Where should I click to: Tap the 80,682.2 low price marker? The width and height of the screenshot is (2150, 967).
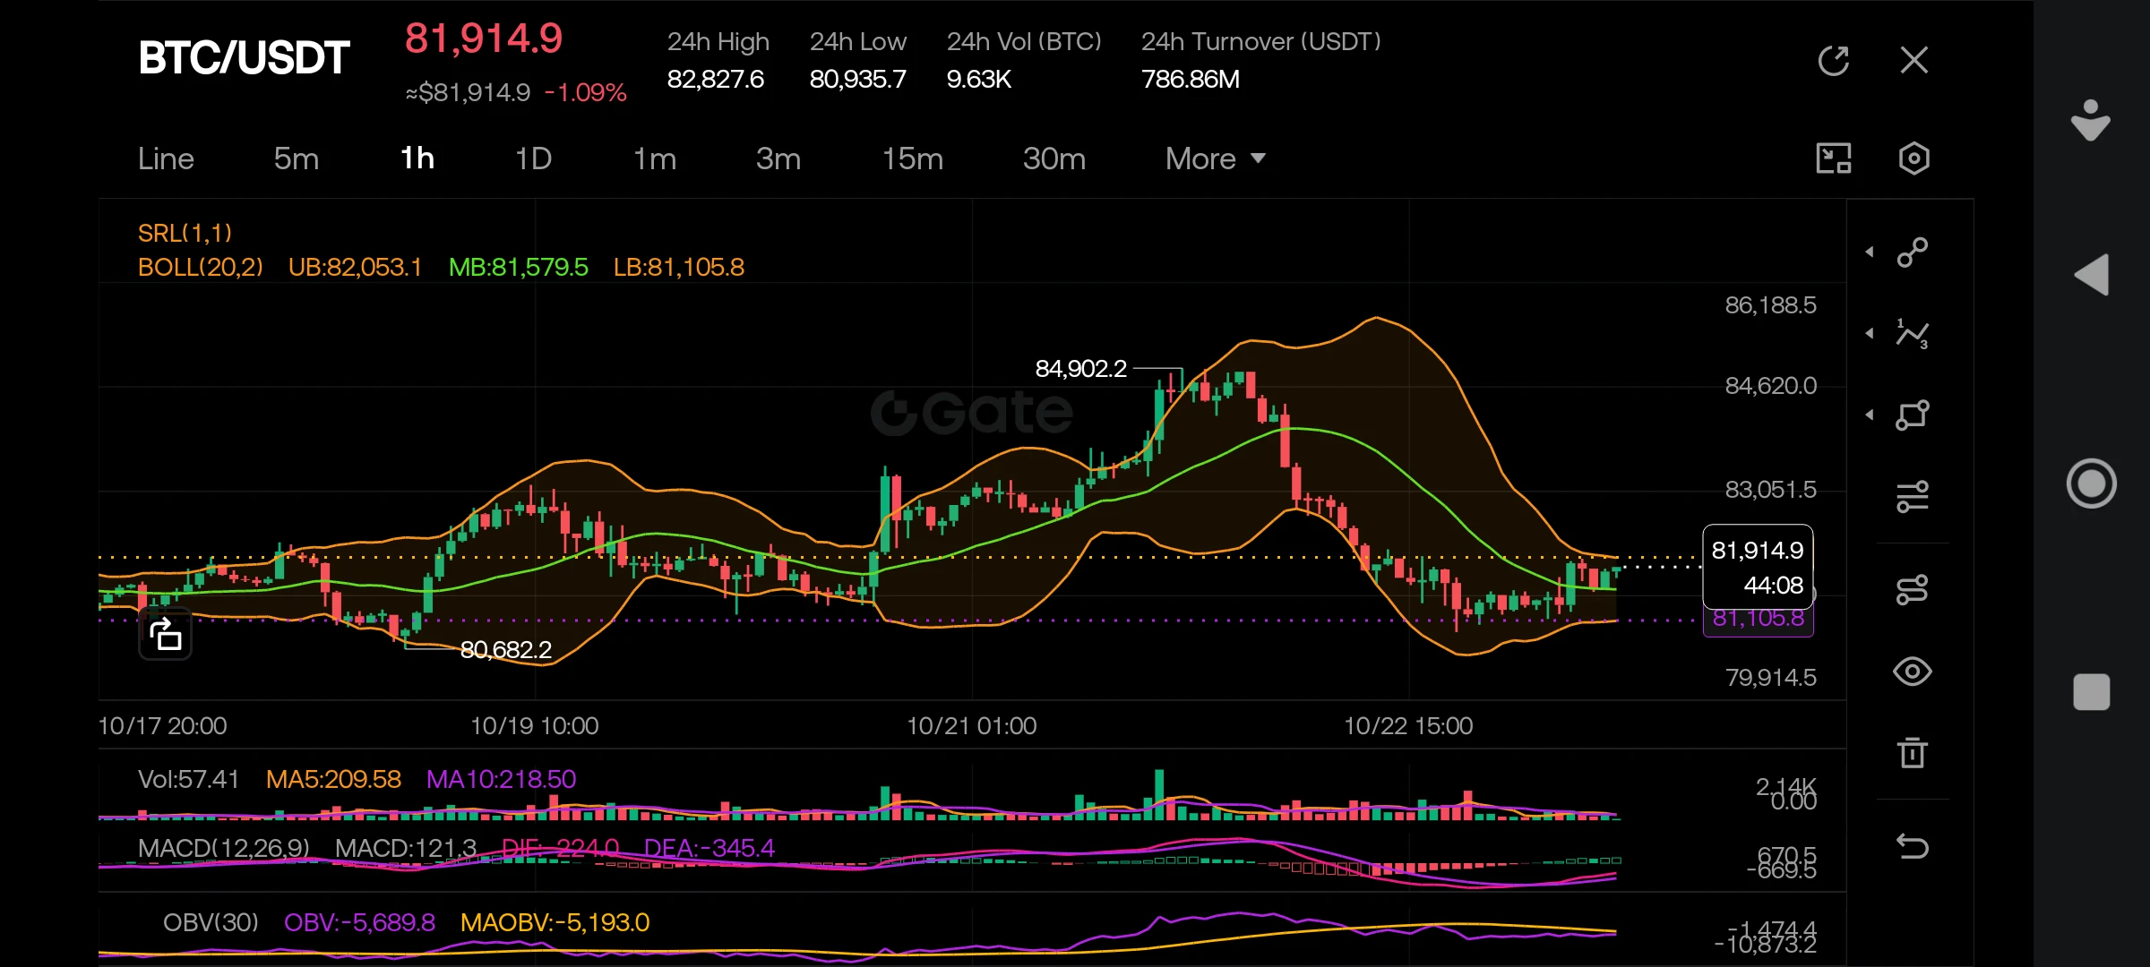click(x=506, y=650)
